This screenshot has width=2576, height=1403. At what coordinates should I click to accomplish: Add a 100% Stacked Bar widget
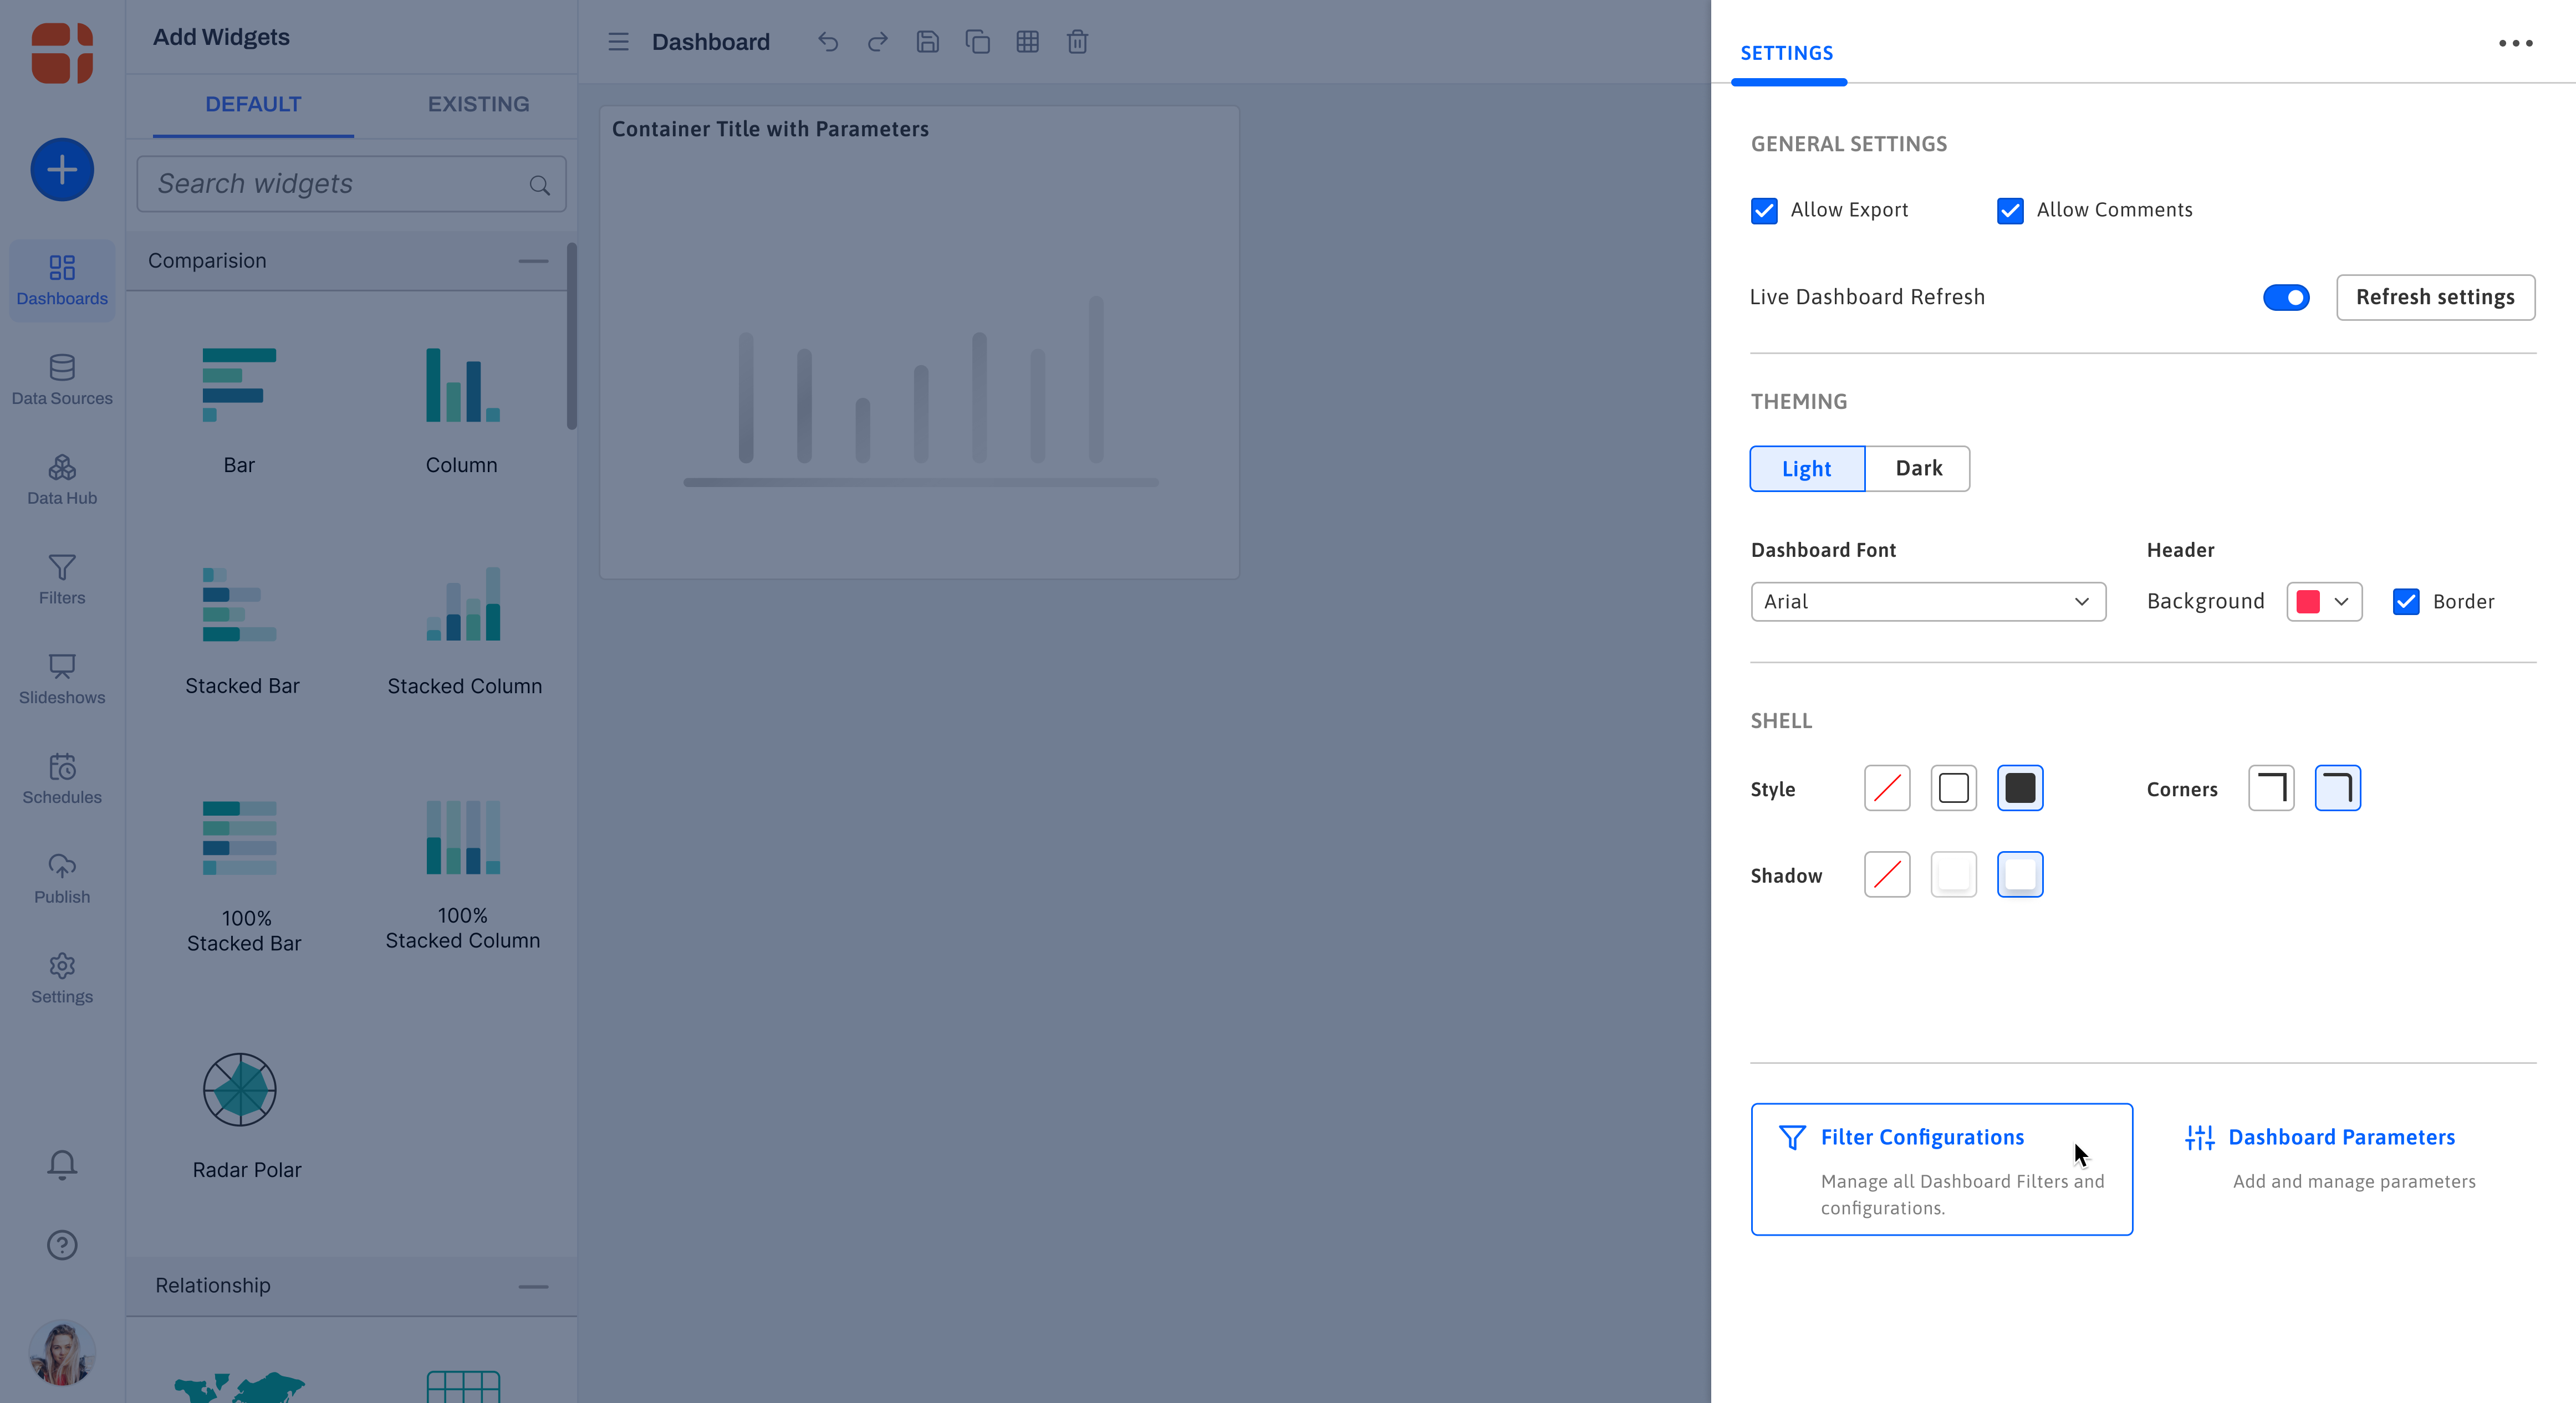(244, 877)
